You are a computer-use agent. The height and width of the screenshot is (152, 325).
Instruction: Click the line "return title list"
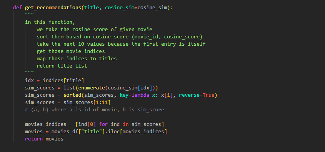tap(62, 66)
